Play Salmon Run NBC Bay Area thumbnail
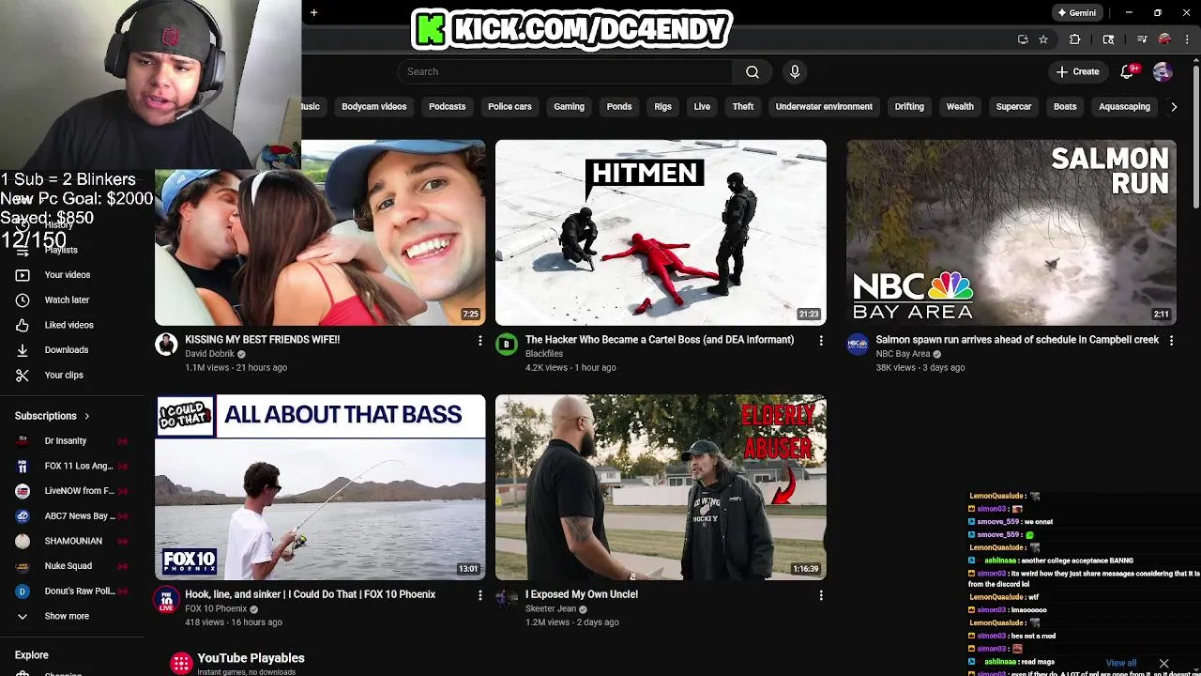Image resolution: width=1201 pixels, height=676 pixels. point(1011,233)
